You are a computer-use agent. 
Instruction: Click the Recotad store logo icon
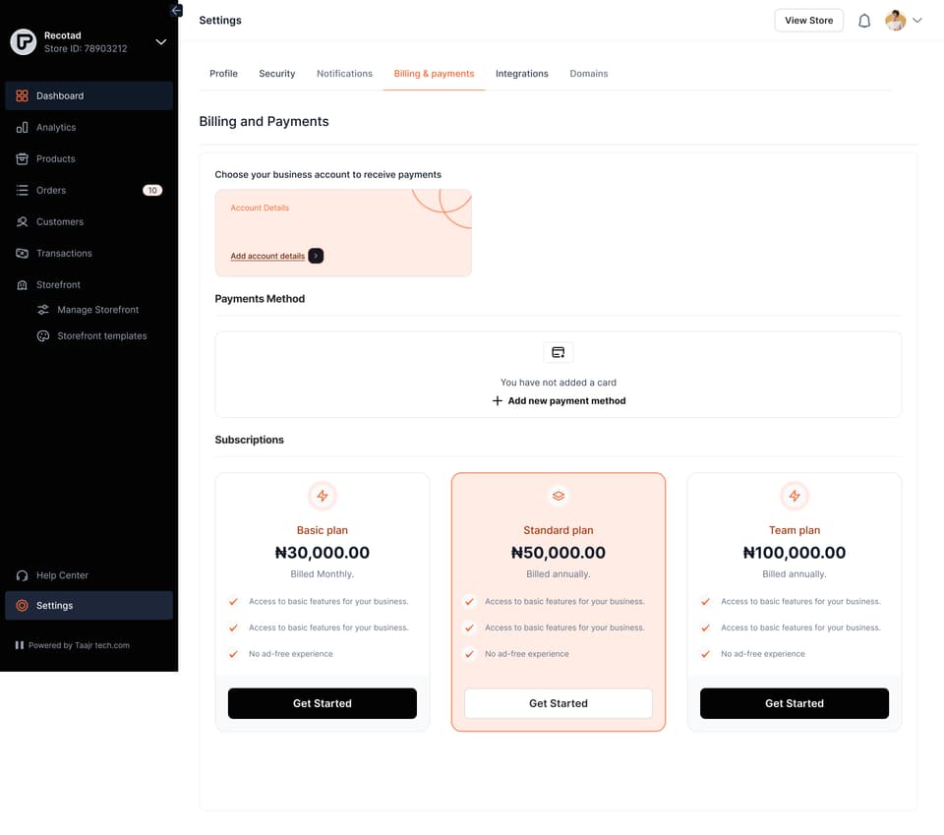(24, 42)
